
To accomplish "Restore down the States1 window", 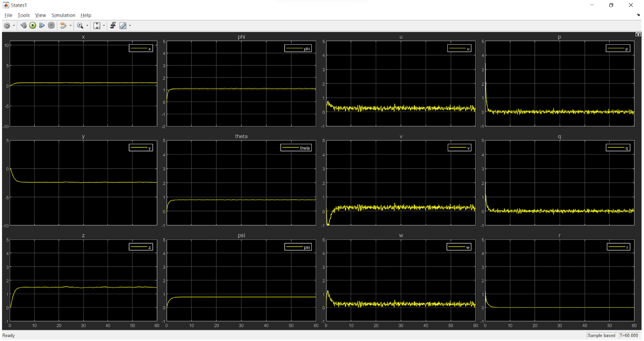I will coord(611,5).
